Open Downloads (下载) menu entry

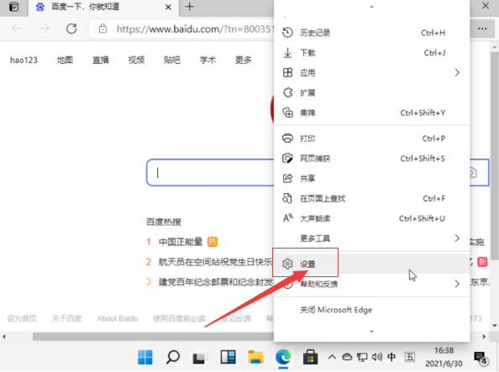[371, 53]
